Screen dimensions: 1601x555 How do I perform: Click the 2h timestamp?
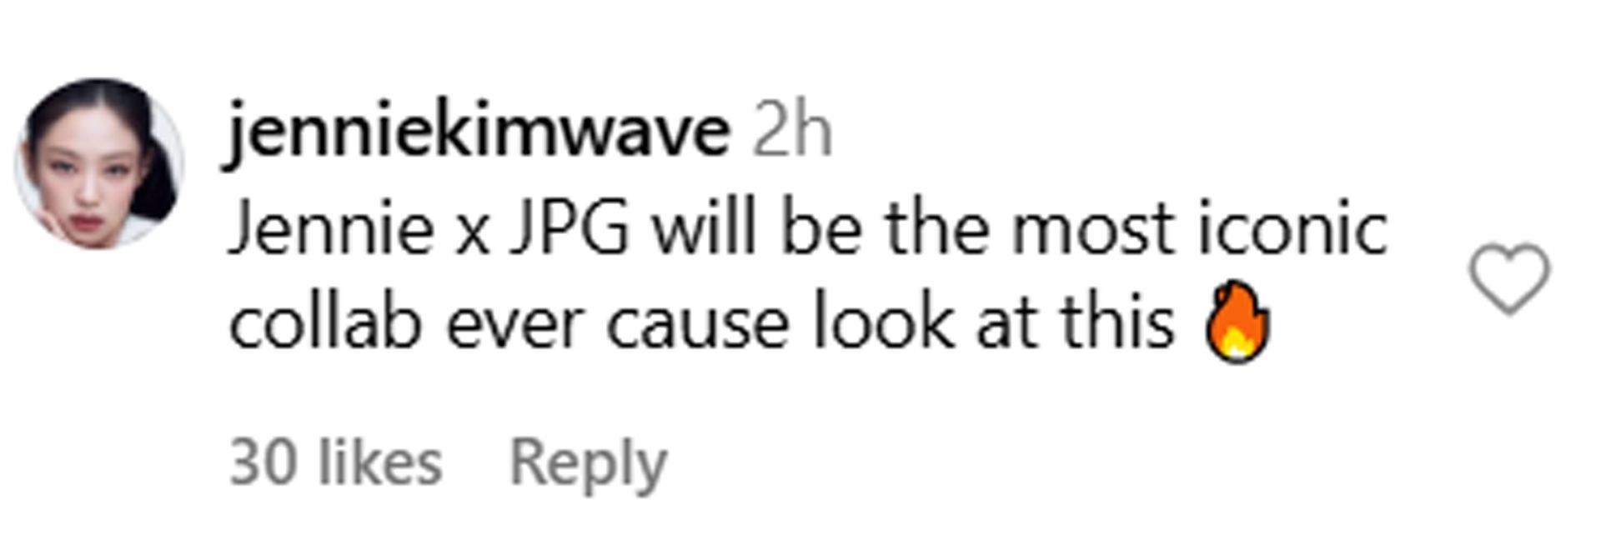point(792,132)
